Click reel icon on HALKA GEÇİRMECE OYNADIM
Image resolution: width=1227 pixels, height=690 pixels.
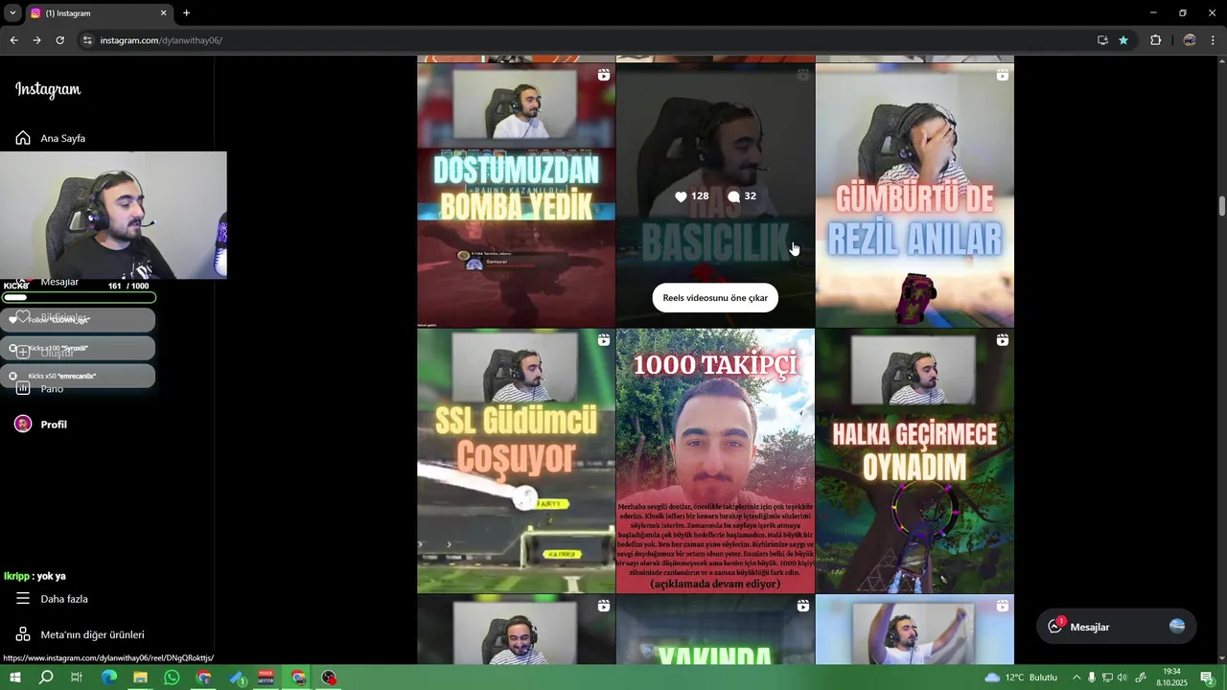point(1002,340)
